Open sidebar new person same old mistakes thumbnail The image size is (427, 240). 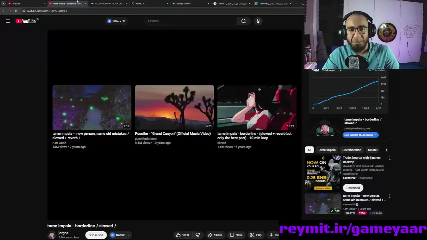coord(323,203)
